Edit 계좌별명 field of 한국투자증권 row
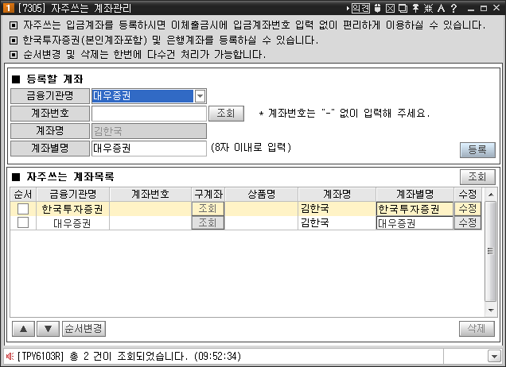The image size is (506, 367). (x=415, y=209)
